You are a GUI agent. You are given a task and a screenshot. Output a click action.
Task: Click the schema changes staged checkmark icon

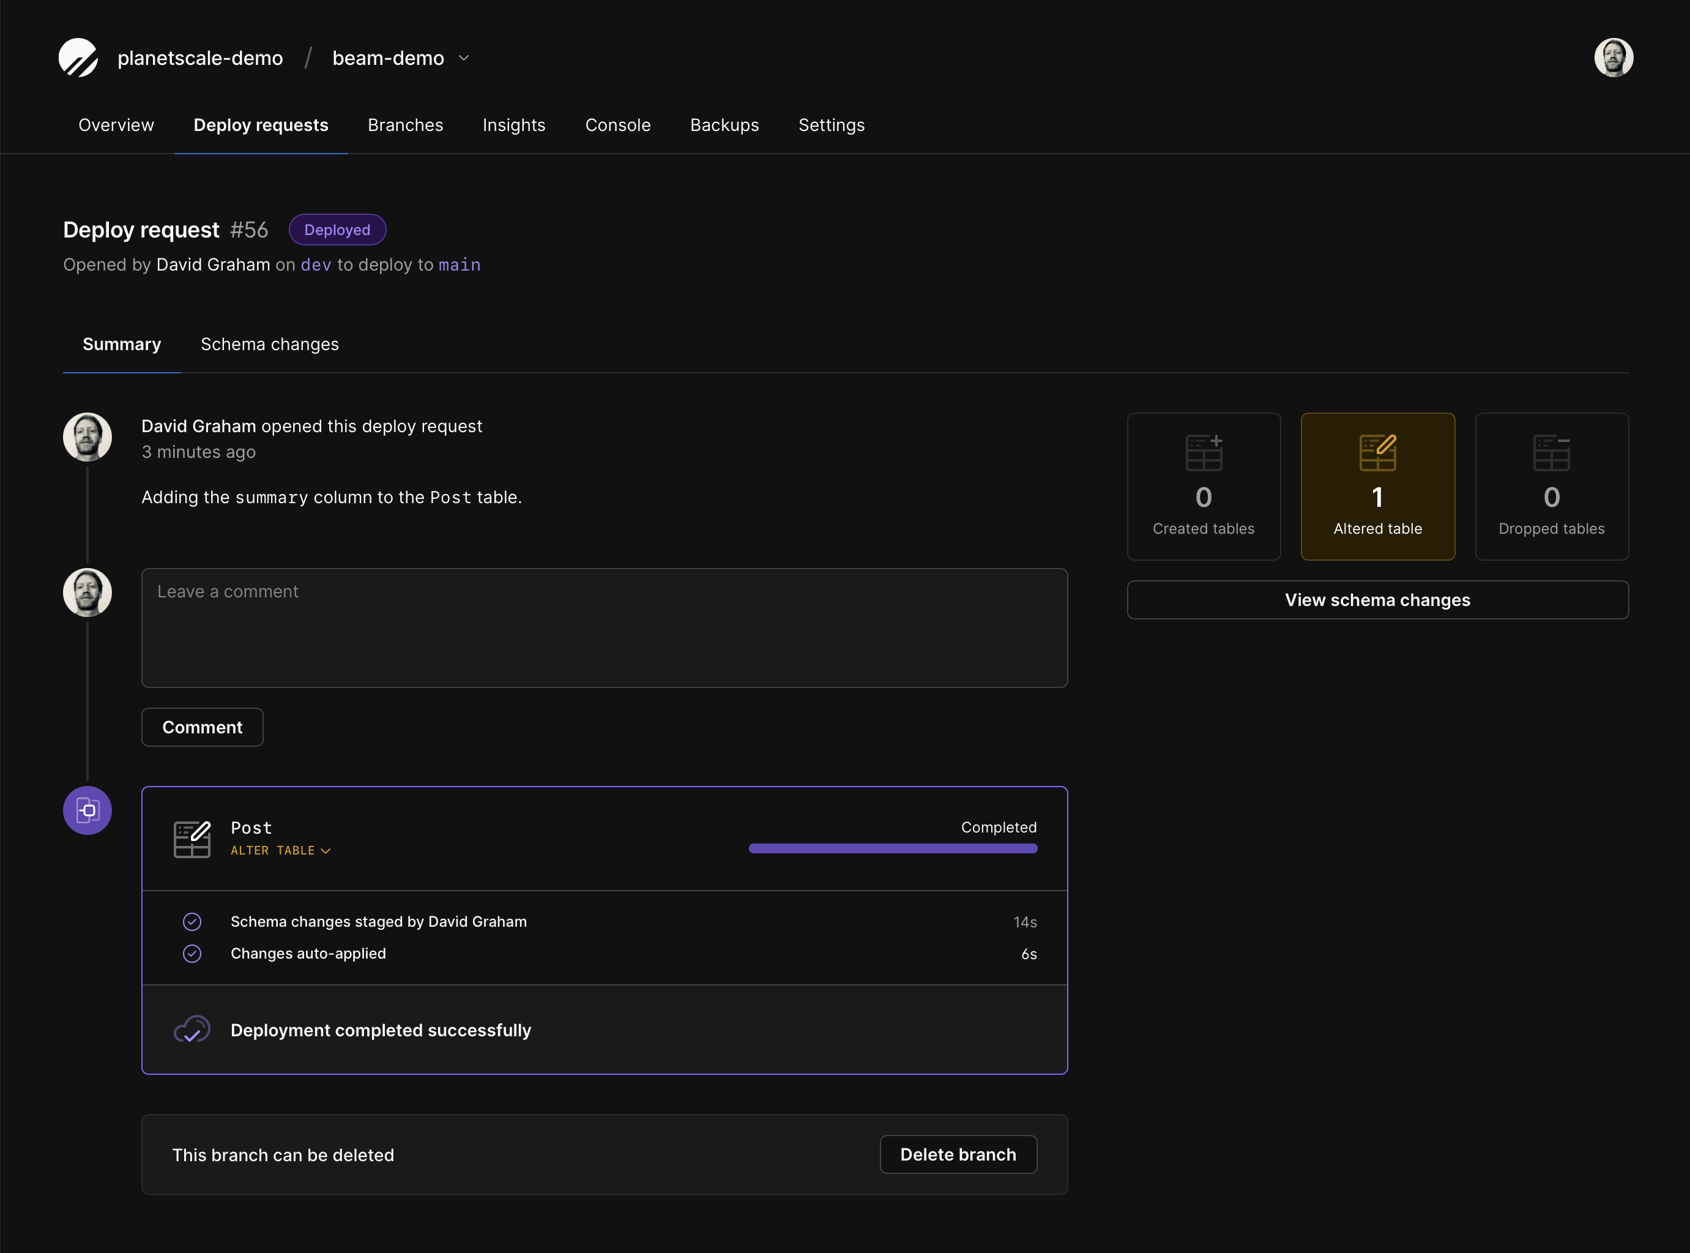tap(192, 921)
